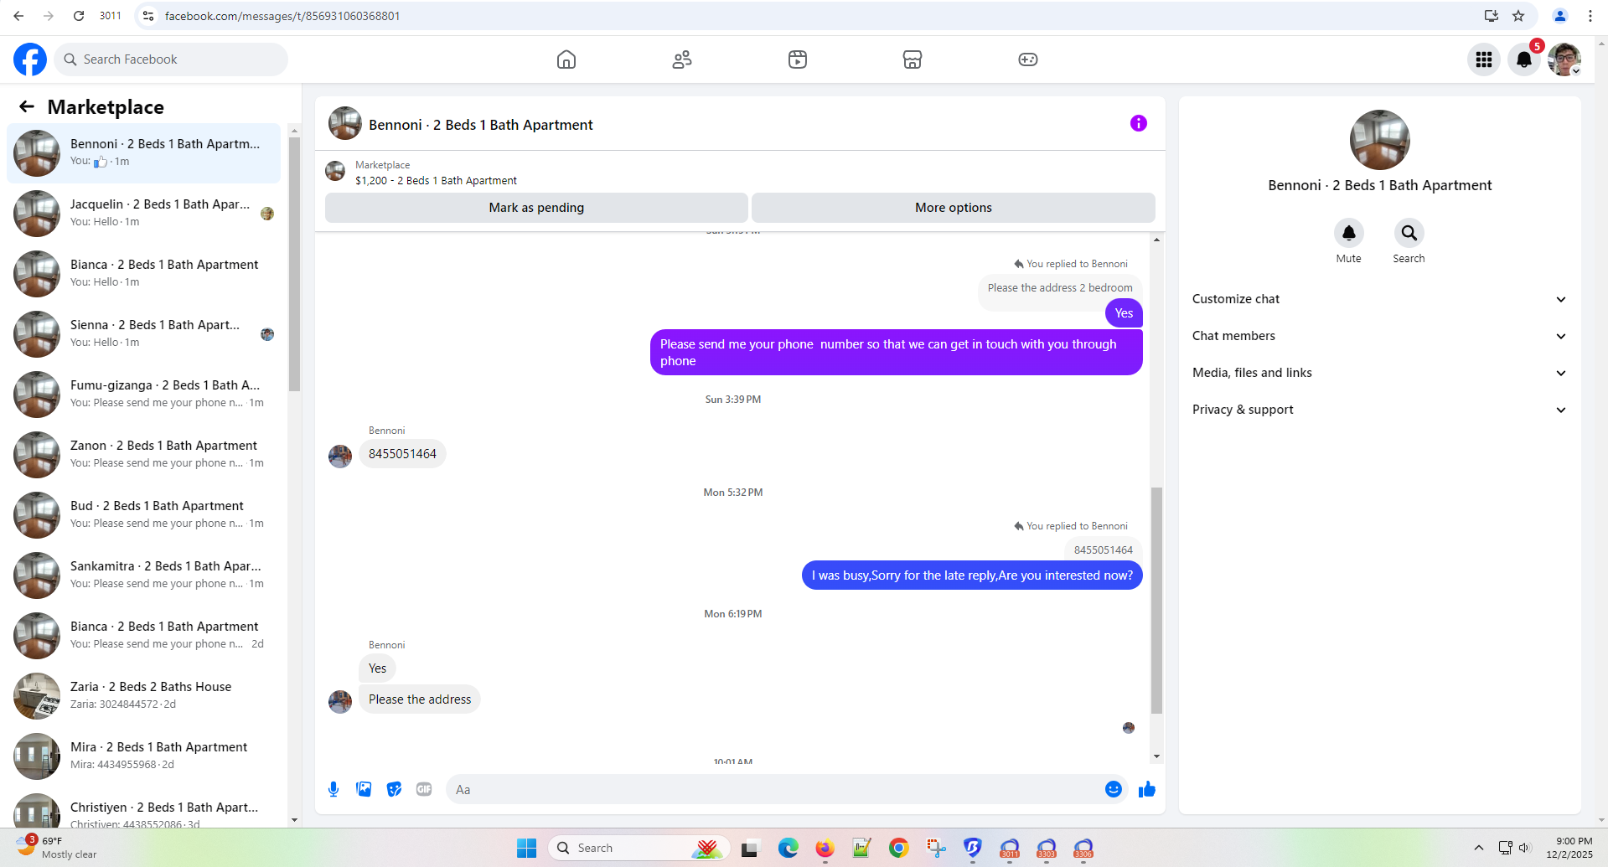Expand Media, files and links section
Image resolution: width=1608 pixels, height=867 pixels.
click(1379, 373)
